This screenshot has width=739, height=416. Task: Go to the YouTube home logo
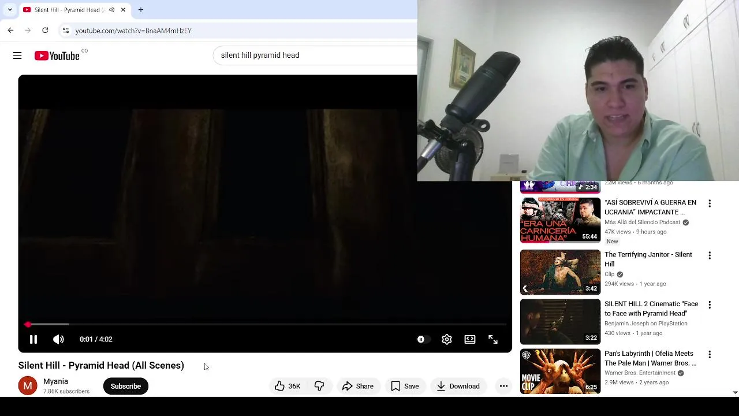point(57,55)
